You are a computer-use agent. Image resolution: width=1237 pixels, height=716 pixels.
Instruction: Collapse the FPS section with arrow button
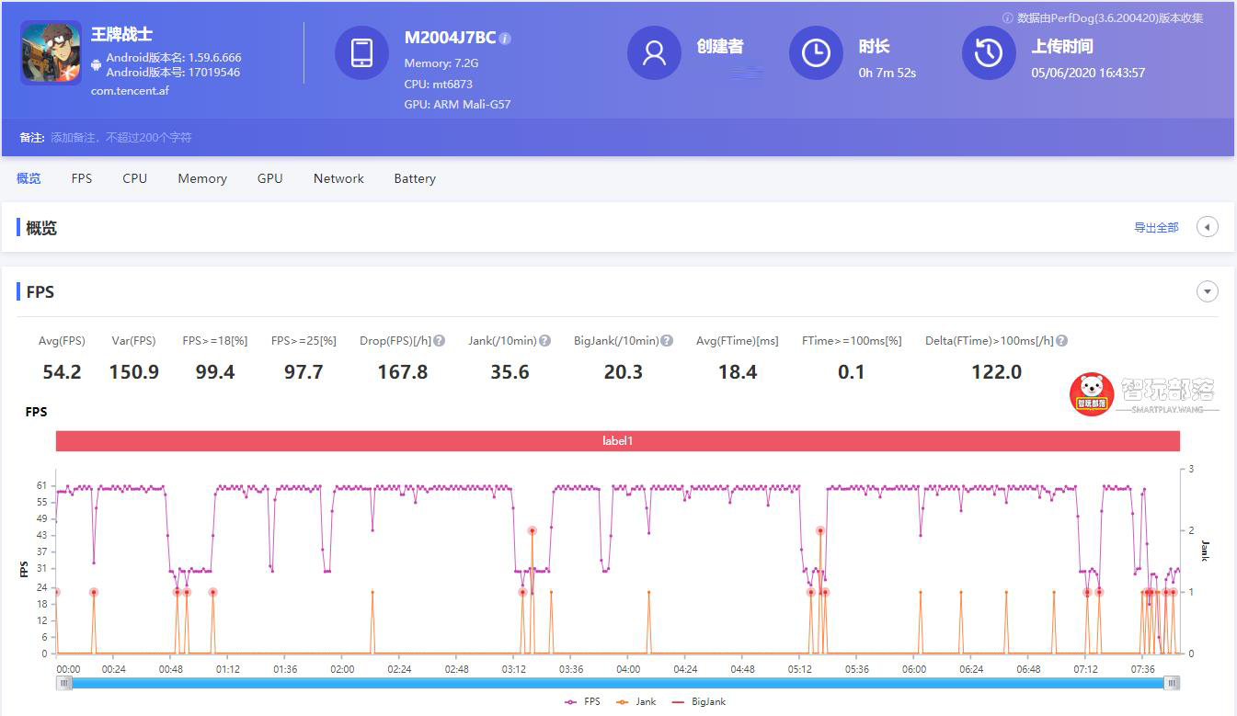(x=1207, y=292)
